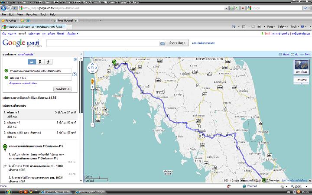
Task: Collapse the left directions panel
Action: (81, 55)
